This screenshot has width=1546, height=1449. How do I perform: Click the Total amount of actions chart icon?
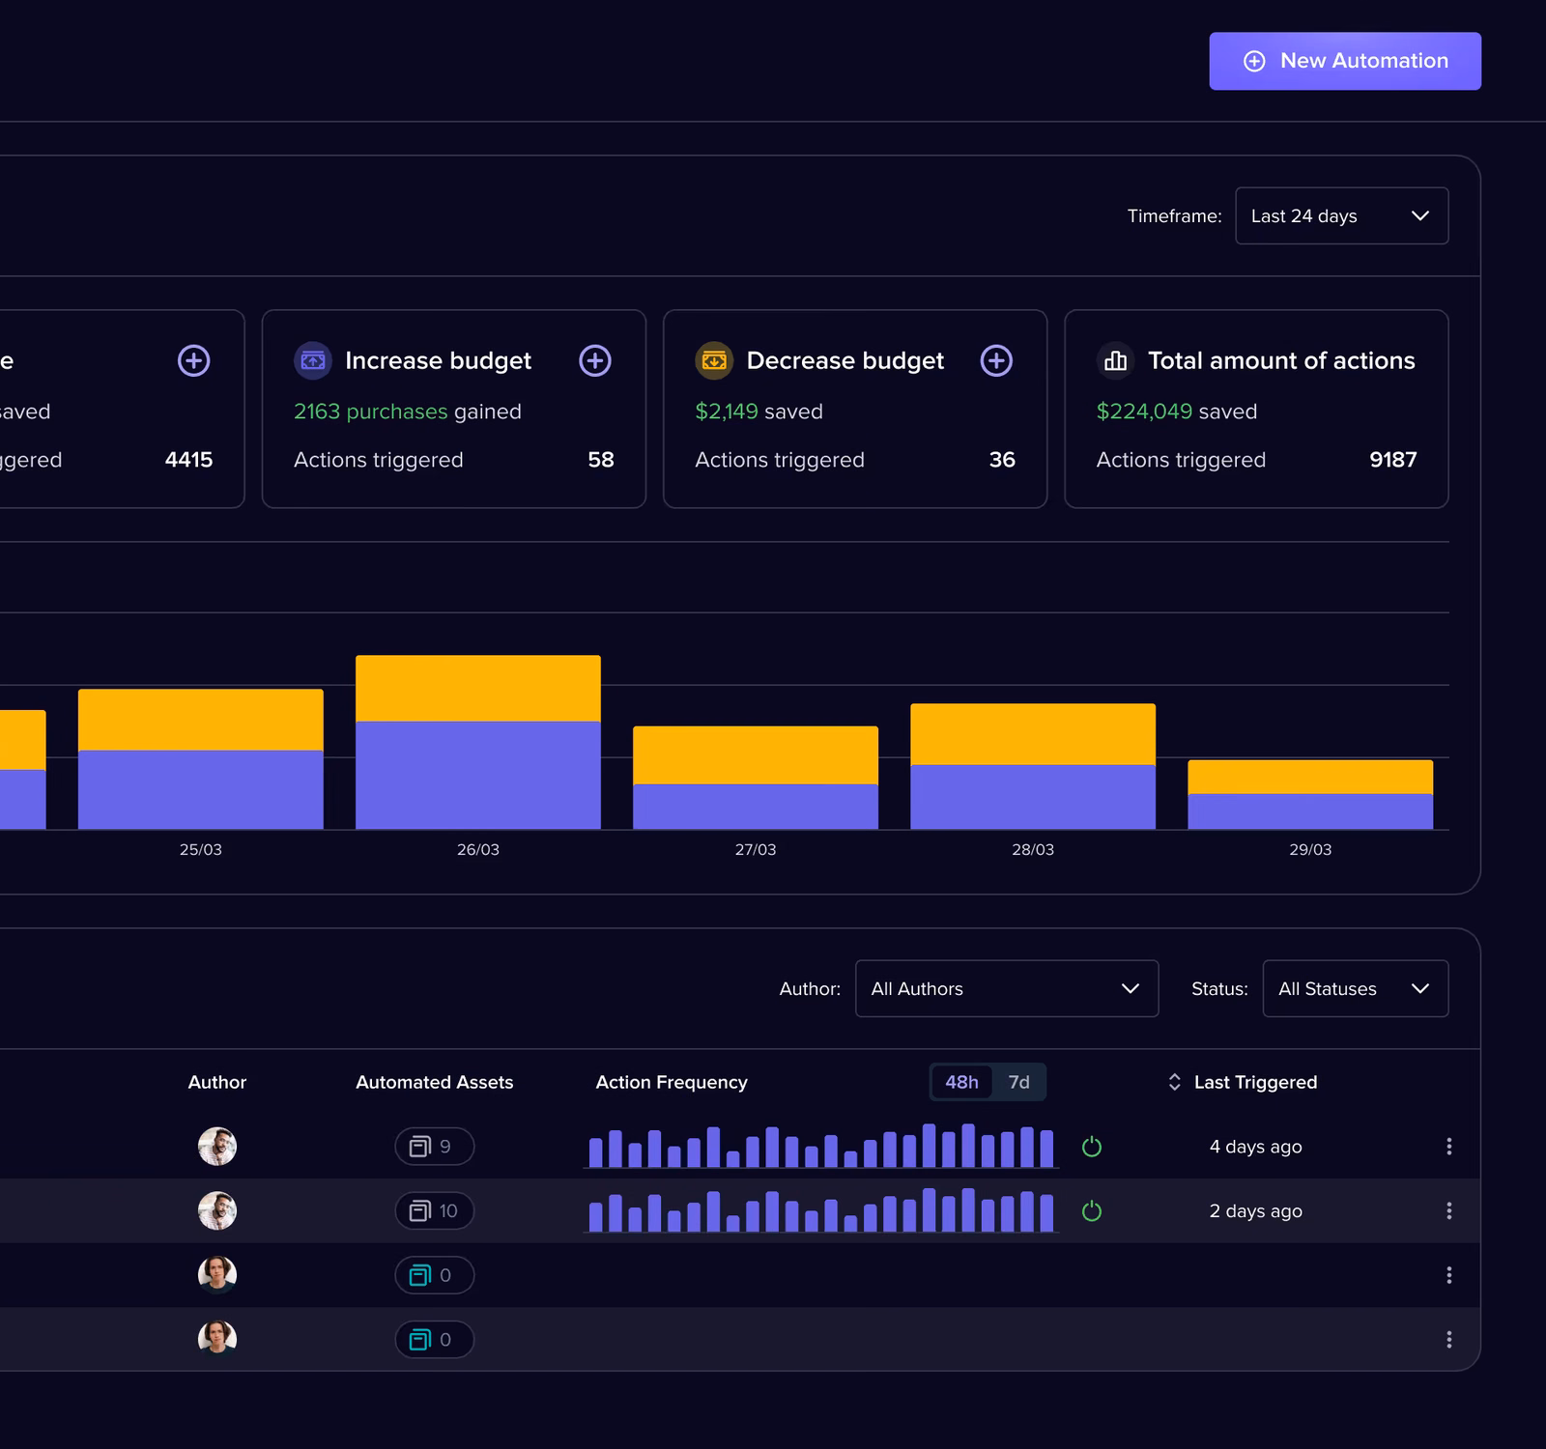(1115, 360)
